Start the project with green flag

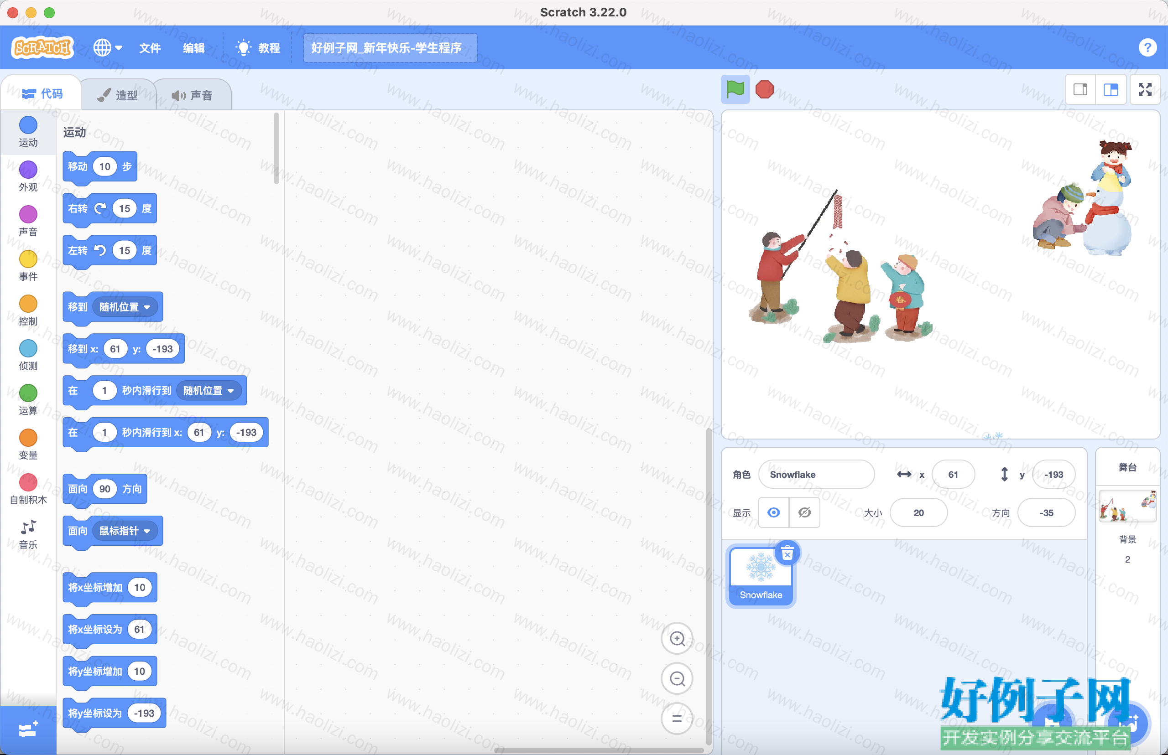(735, 89)
